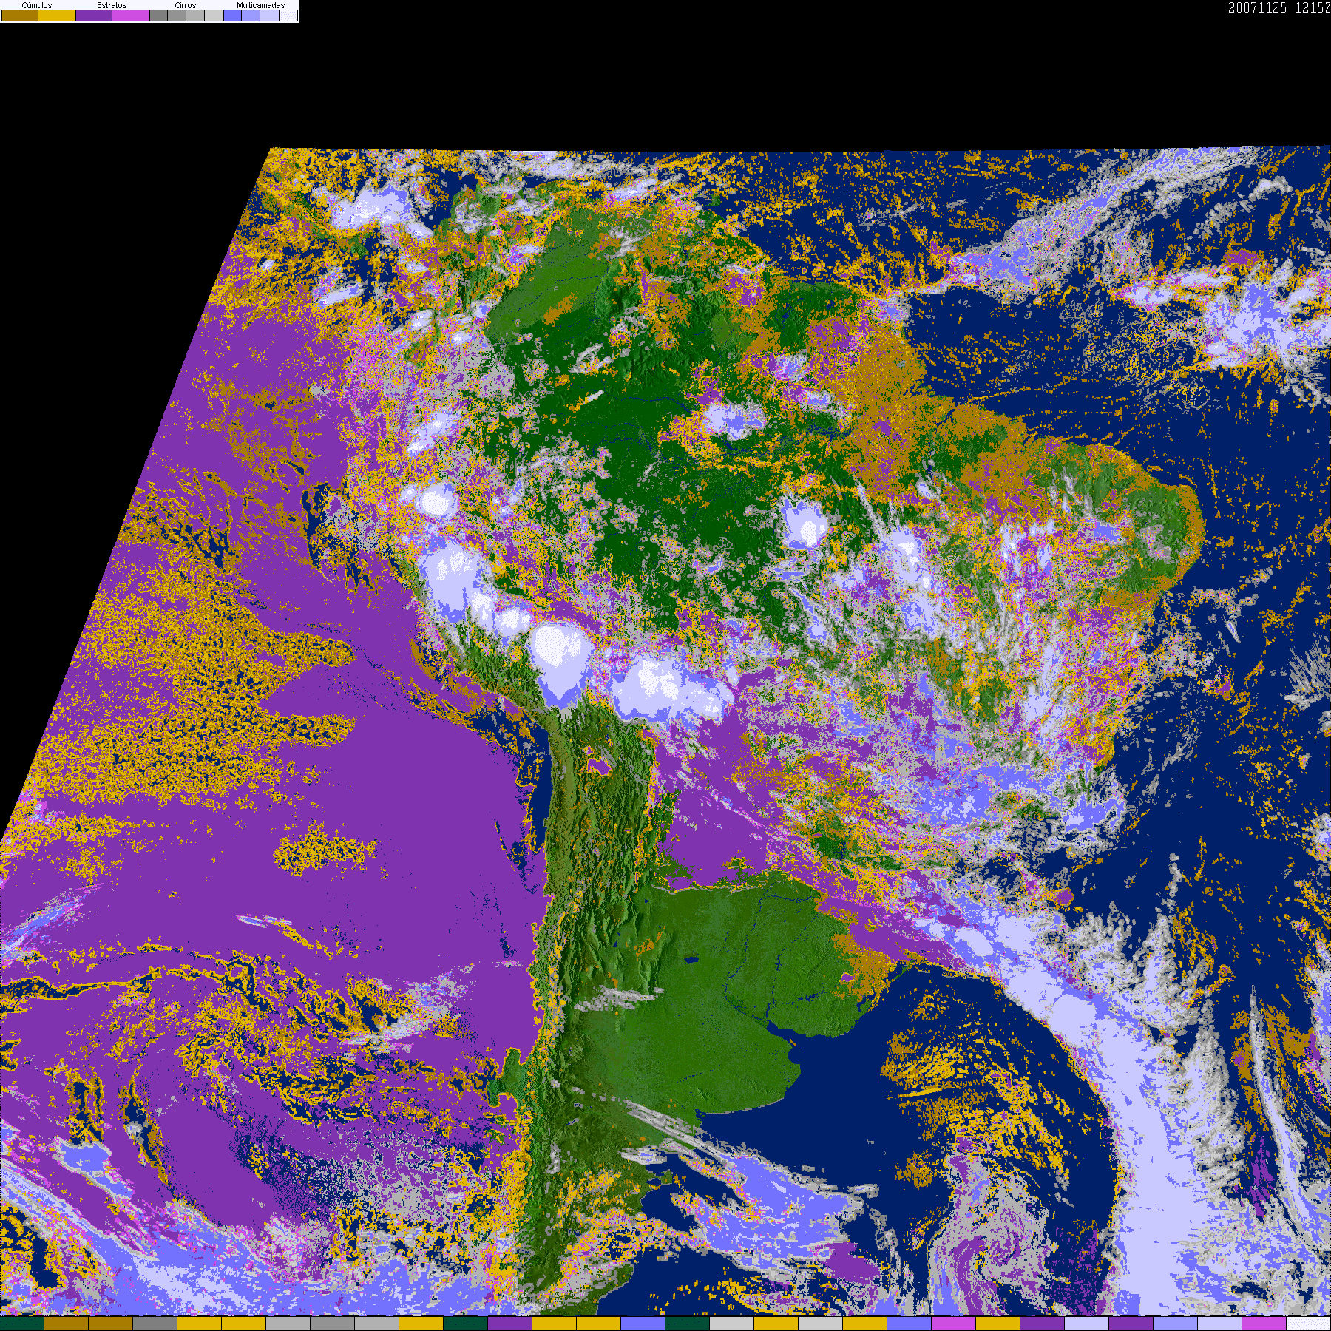Click the 20071125 1215Z timestamp
The image size is (1331, 1331).
pyautogui.click(x=1279, y=8)
